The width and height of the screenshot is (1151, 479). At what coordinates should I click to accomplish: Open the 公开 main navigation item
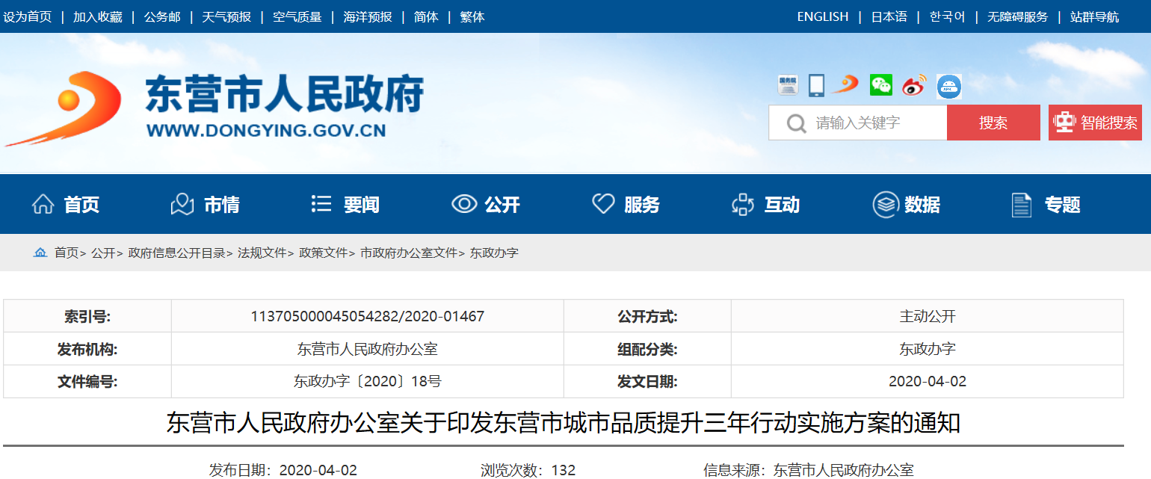pos(486,205)
